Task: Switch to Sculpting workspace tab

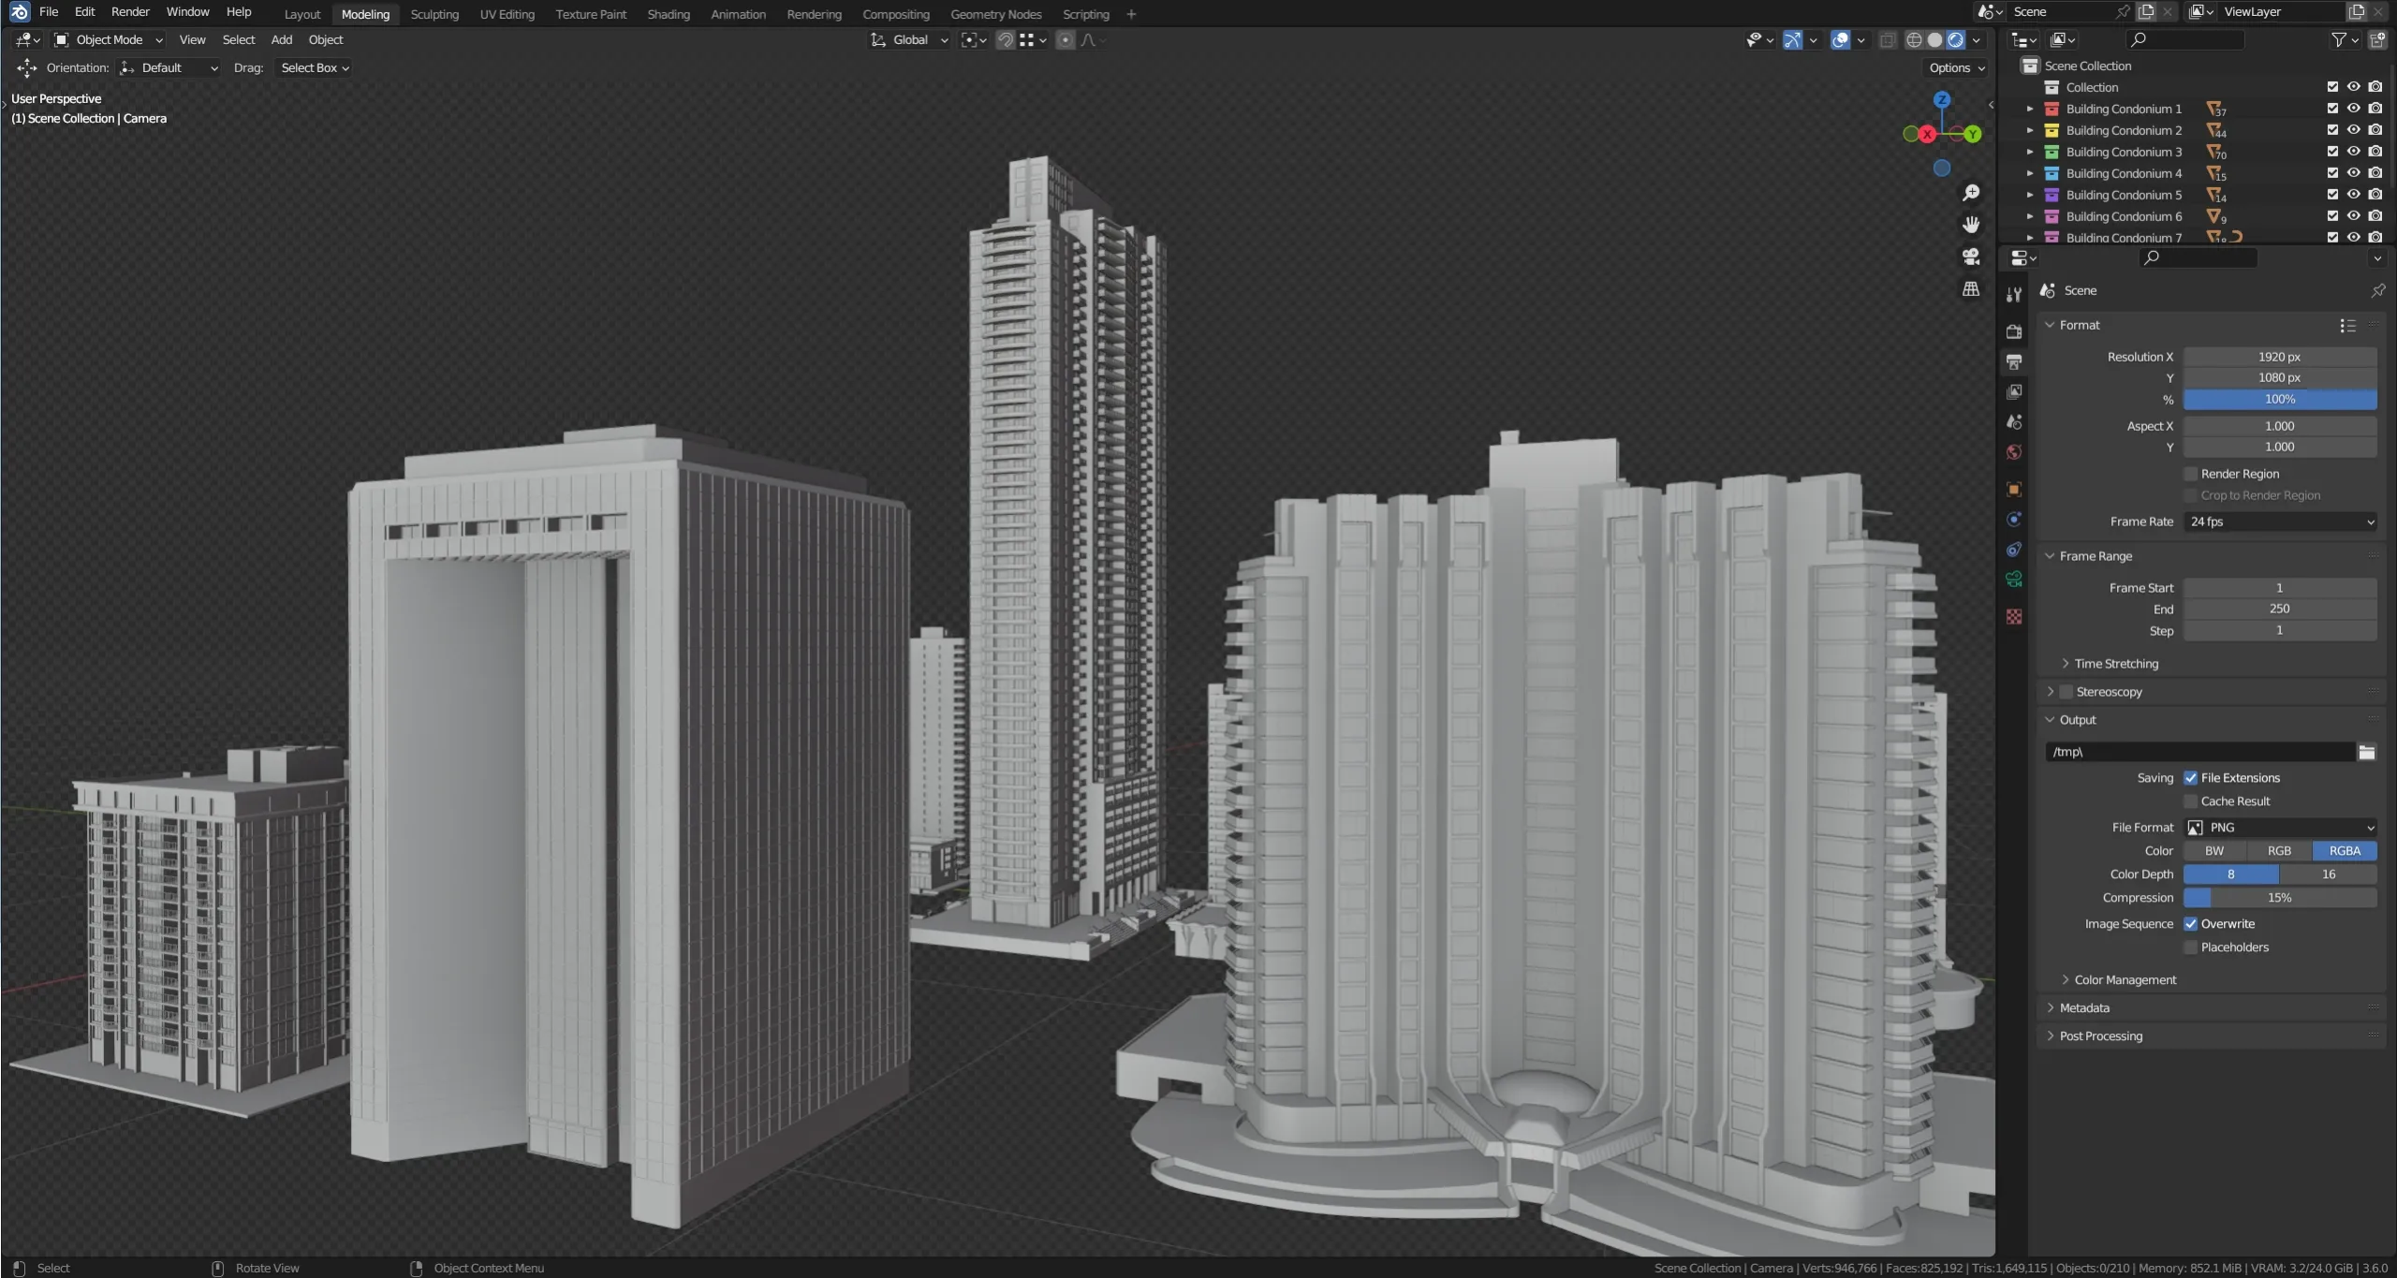Action: (x=434, y=14)
